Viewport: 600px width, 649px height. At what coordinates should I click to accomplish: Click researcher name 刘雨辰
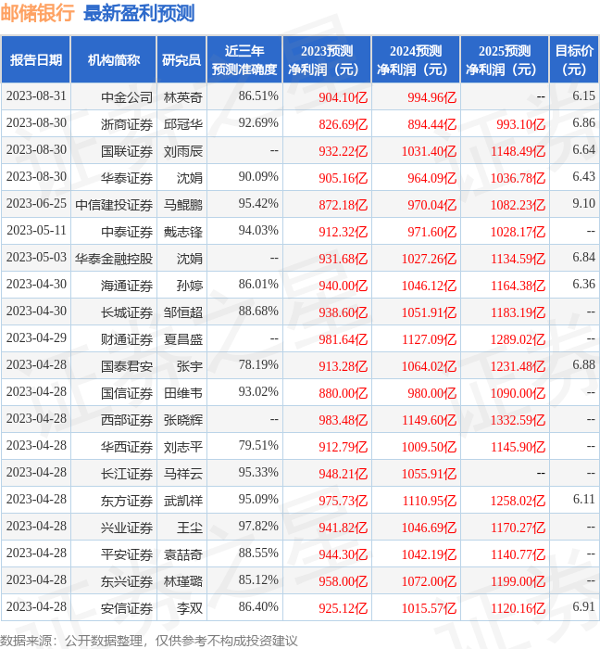[x=183, y=151]
